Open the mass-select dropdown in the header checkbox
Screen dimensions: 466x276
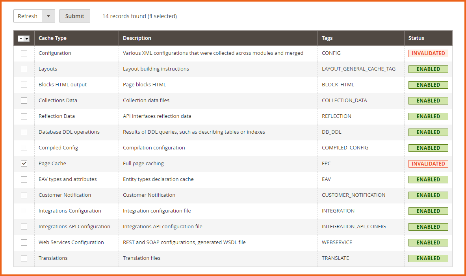27,38
